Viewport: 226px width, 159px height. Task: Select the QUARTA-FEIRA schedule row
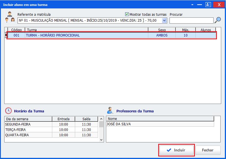tap(51, 135)
